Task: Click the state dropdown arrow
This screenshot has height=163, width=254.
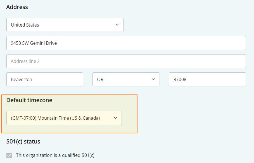Action: pos(153,79)
